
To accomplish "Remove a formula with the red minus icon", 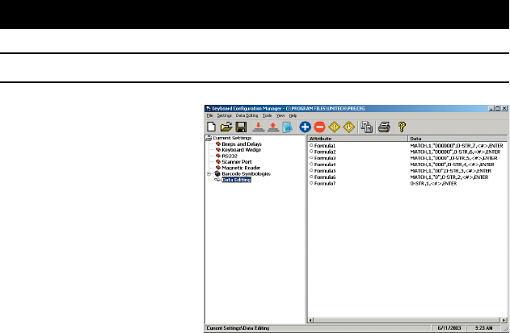I will pyautogui.click(x=320, y=127).
